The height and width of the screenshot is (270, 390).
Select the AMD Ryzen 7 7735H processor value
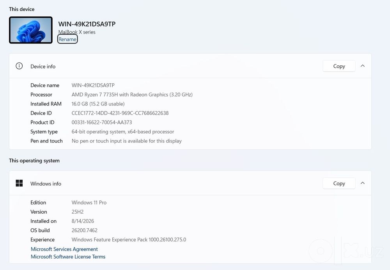[132, 95]
